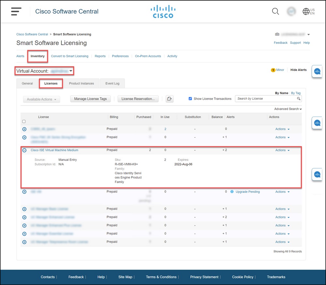The width and height of the screenshot is (326, 285).
Task: Open Cookie Policy footer link
Action: pos(243,277)
